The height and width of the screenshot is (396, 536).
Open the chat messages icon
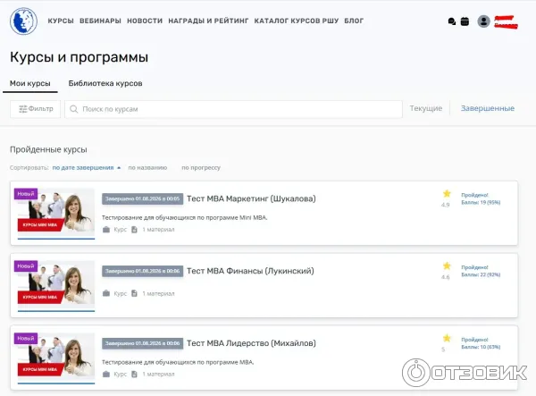click(451, 21)
